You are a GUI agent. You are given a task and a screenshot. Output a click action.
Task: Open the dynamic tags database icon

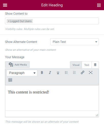pyautogui.click(x=95, y=65)
